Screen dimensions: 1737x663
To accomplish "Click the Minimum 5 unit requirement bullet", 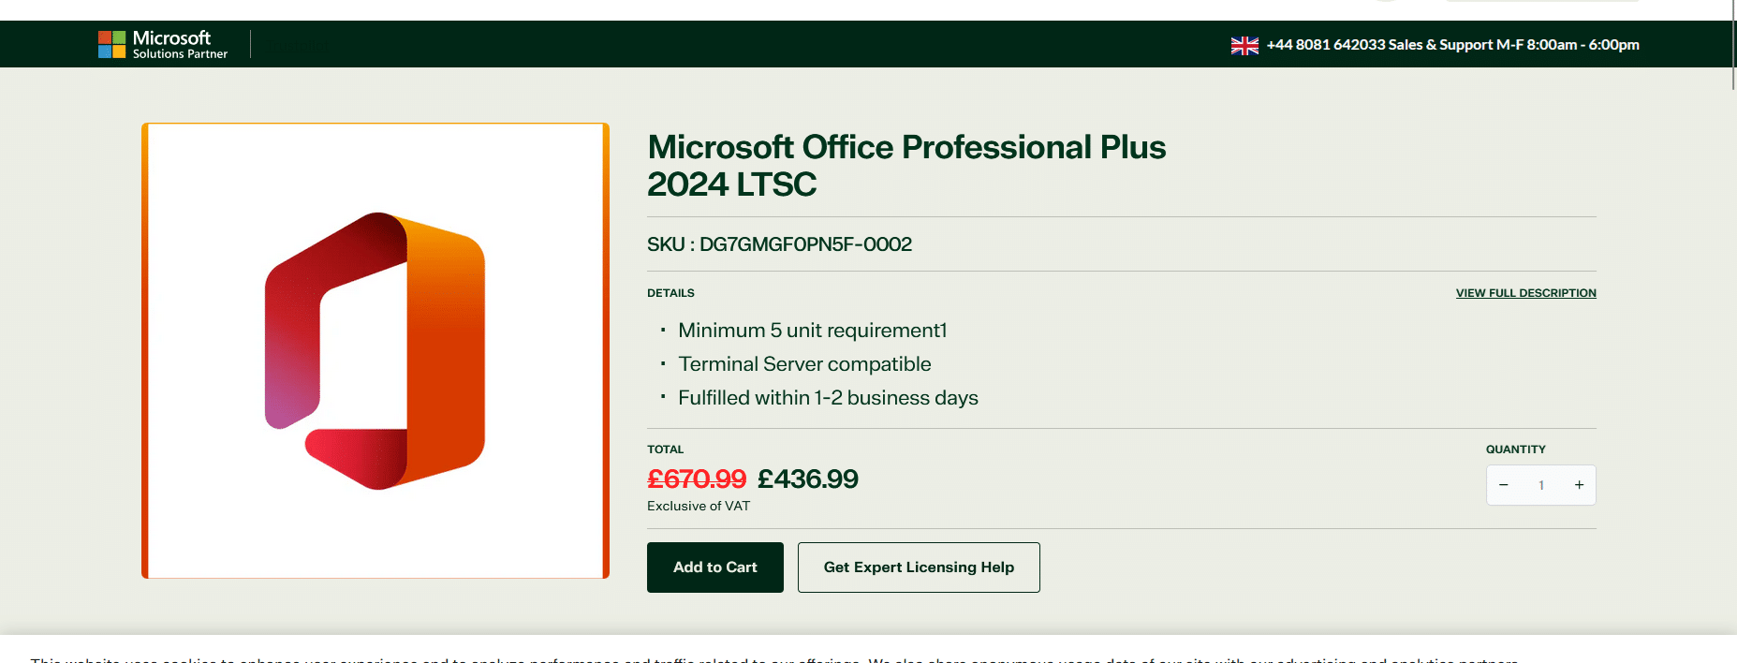I will (x=812, y=331).
